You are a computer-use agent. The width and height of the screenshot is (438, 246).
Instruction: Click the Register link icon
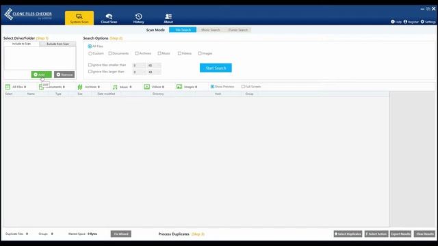pyautogui.click(x=405, y=22)
